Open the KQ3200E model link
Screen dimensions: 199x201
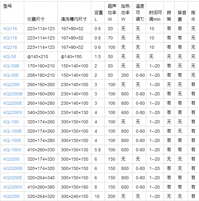point(13,178)
